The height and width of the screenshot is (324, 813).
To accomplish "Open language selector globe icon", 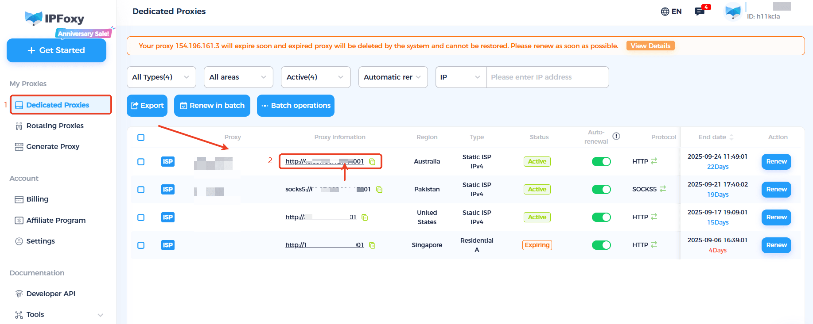I will pos(665,11).
